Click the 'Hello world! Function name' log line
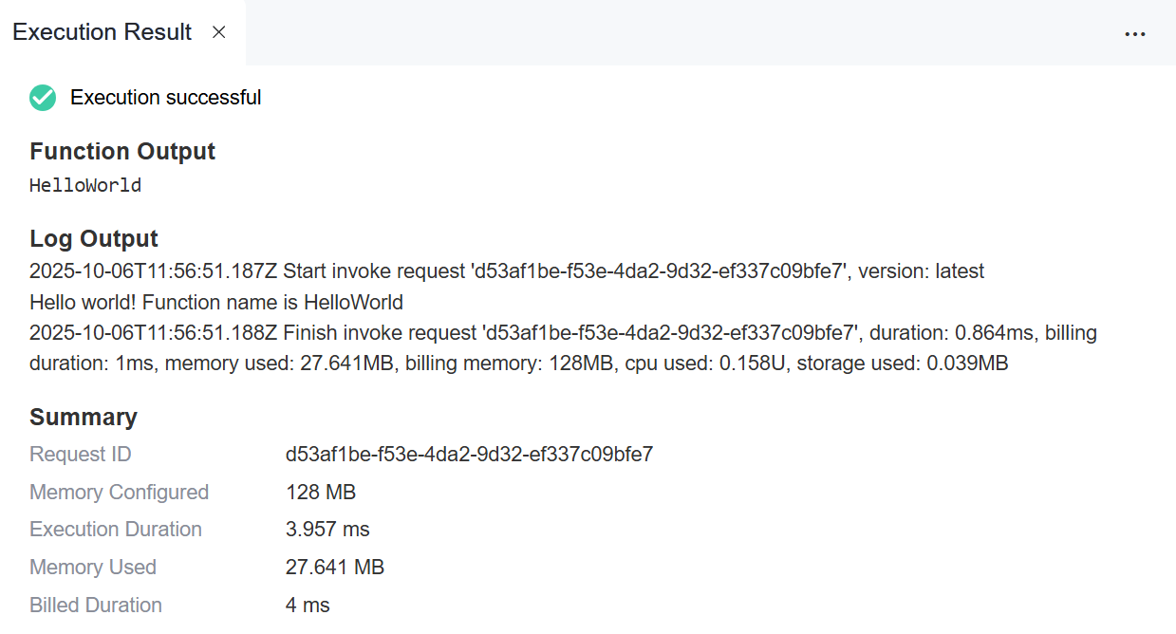Viewport: 1176px width, 634px height. click(x=216, y=303)
